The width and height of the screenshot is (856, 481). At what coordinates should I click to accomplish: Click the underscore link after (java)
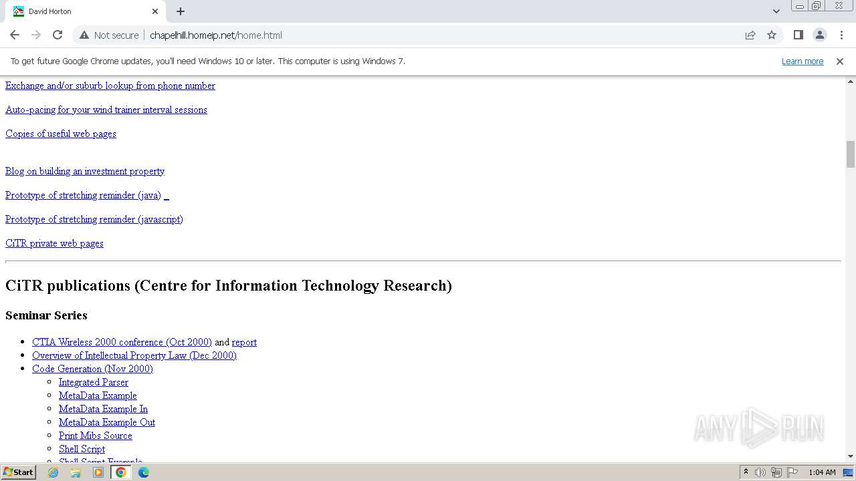(x=167, y=195)
